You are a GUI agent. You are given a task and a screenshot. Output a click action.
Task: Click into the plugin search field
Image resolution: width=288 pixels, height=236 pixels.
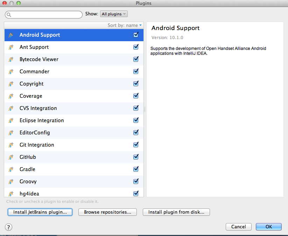tap(46, 15)
